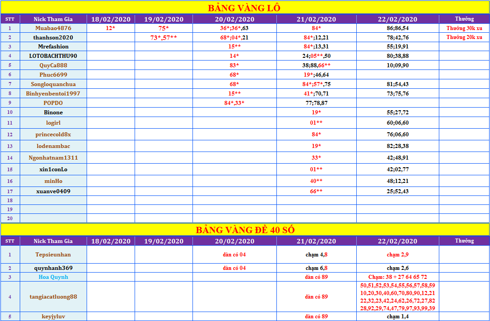Select the POPDO nick
This screenshot has width=490, height=321.
(53, 103)
